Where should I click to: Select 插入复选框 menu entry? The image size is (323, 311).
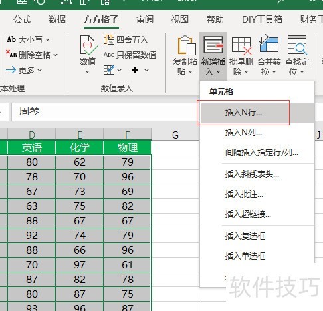[x=257, y=236]
